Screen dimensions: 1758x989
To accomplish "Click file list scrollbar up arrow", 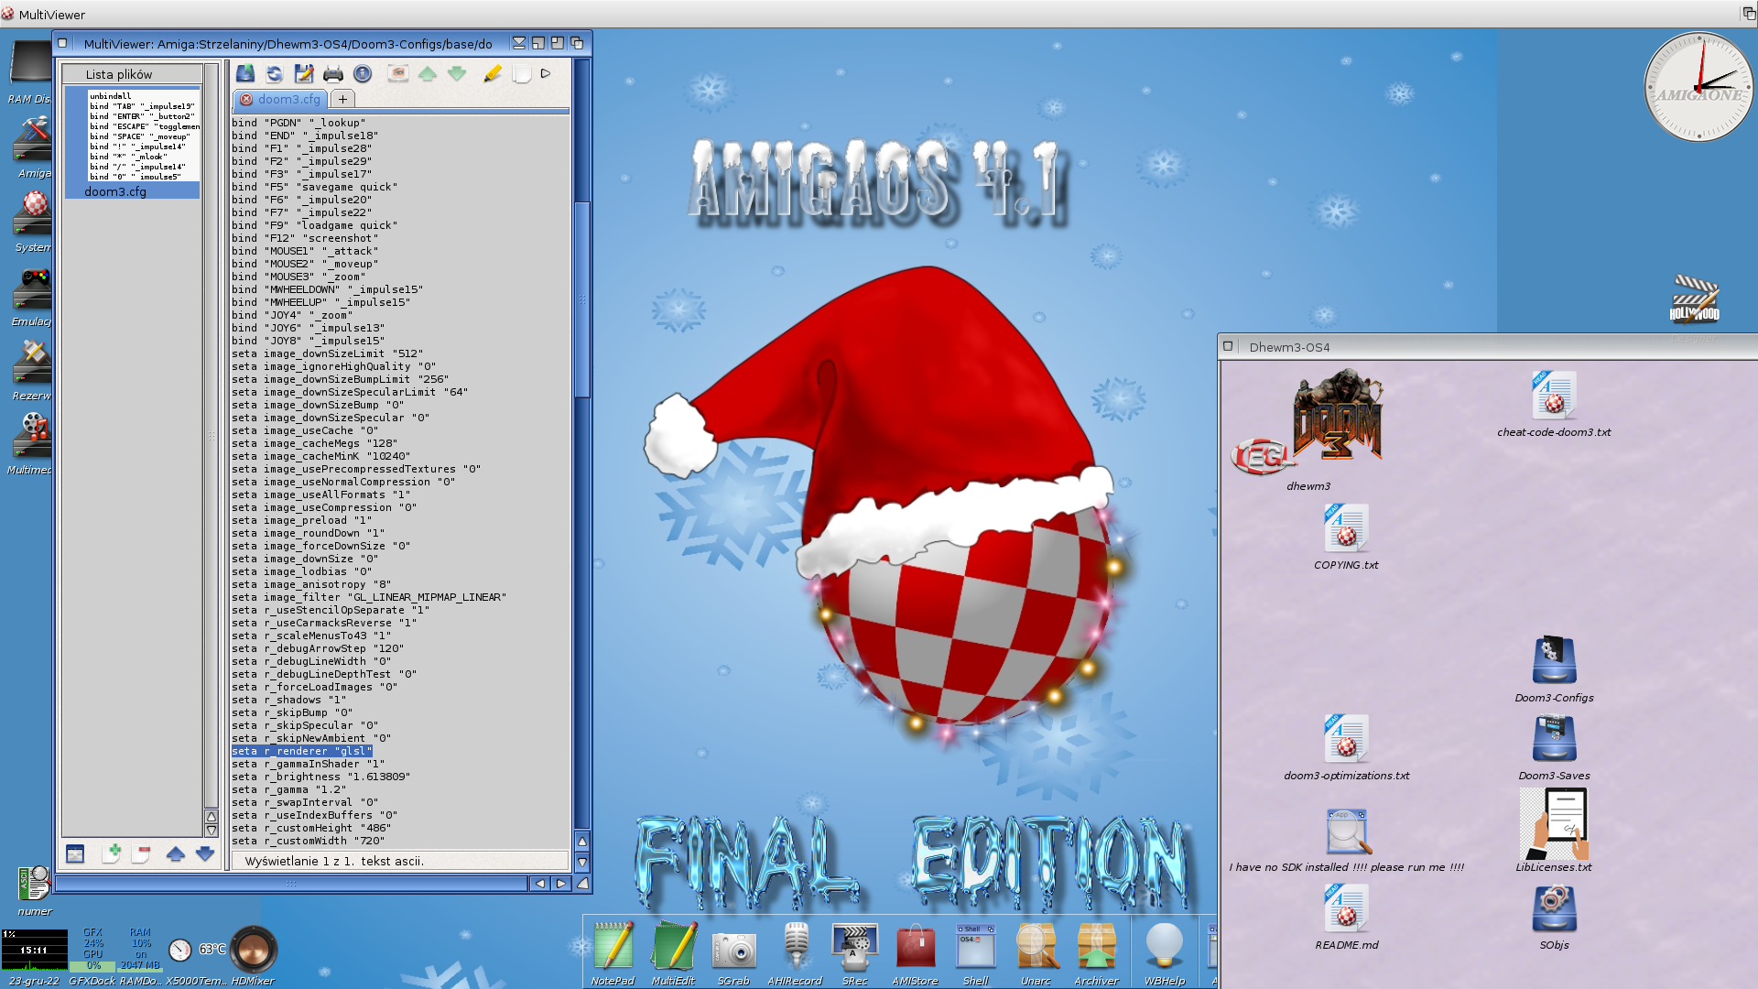I will click(212, 817).
